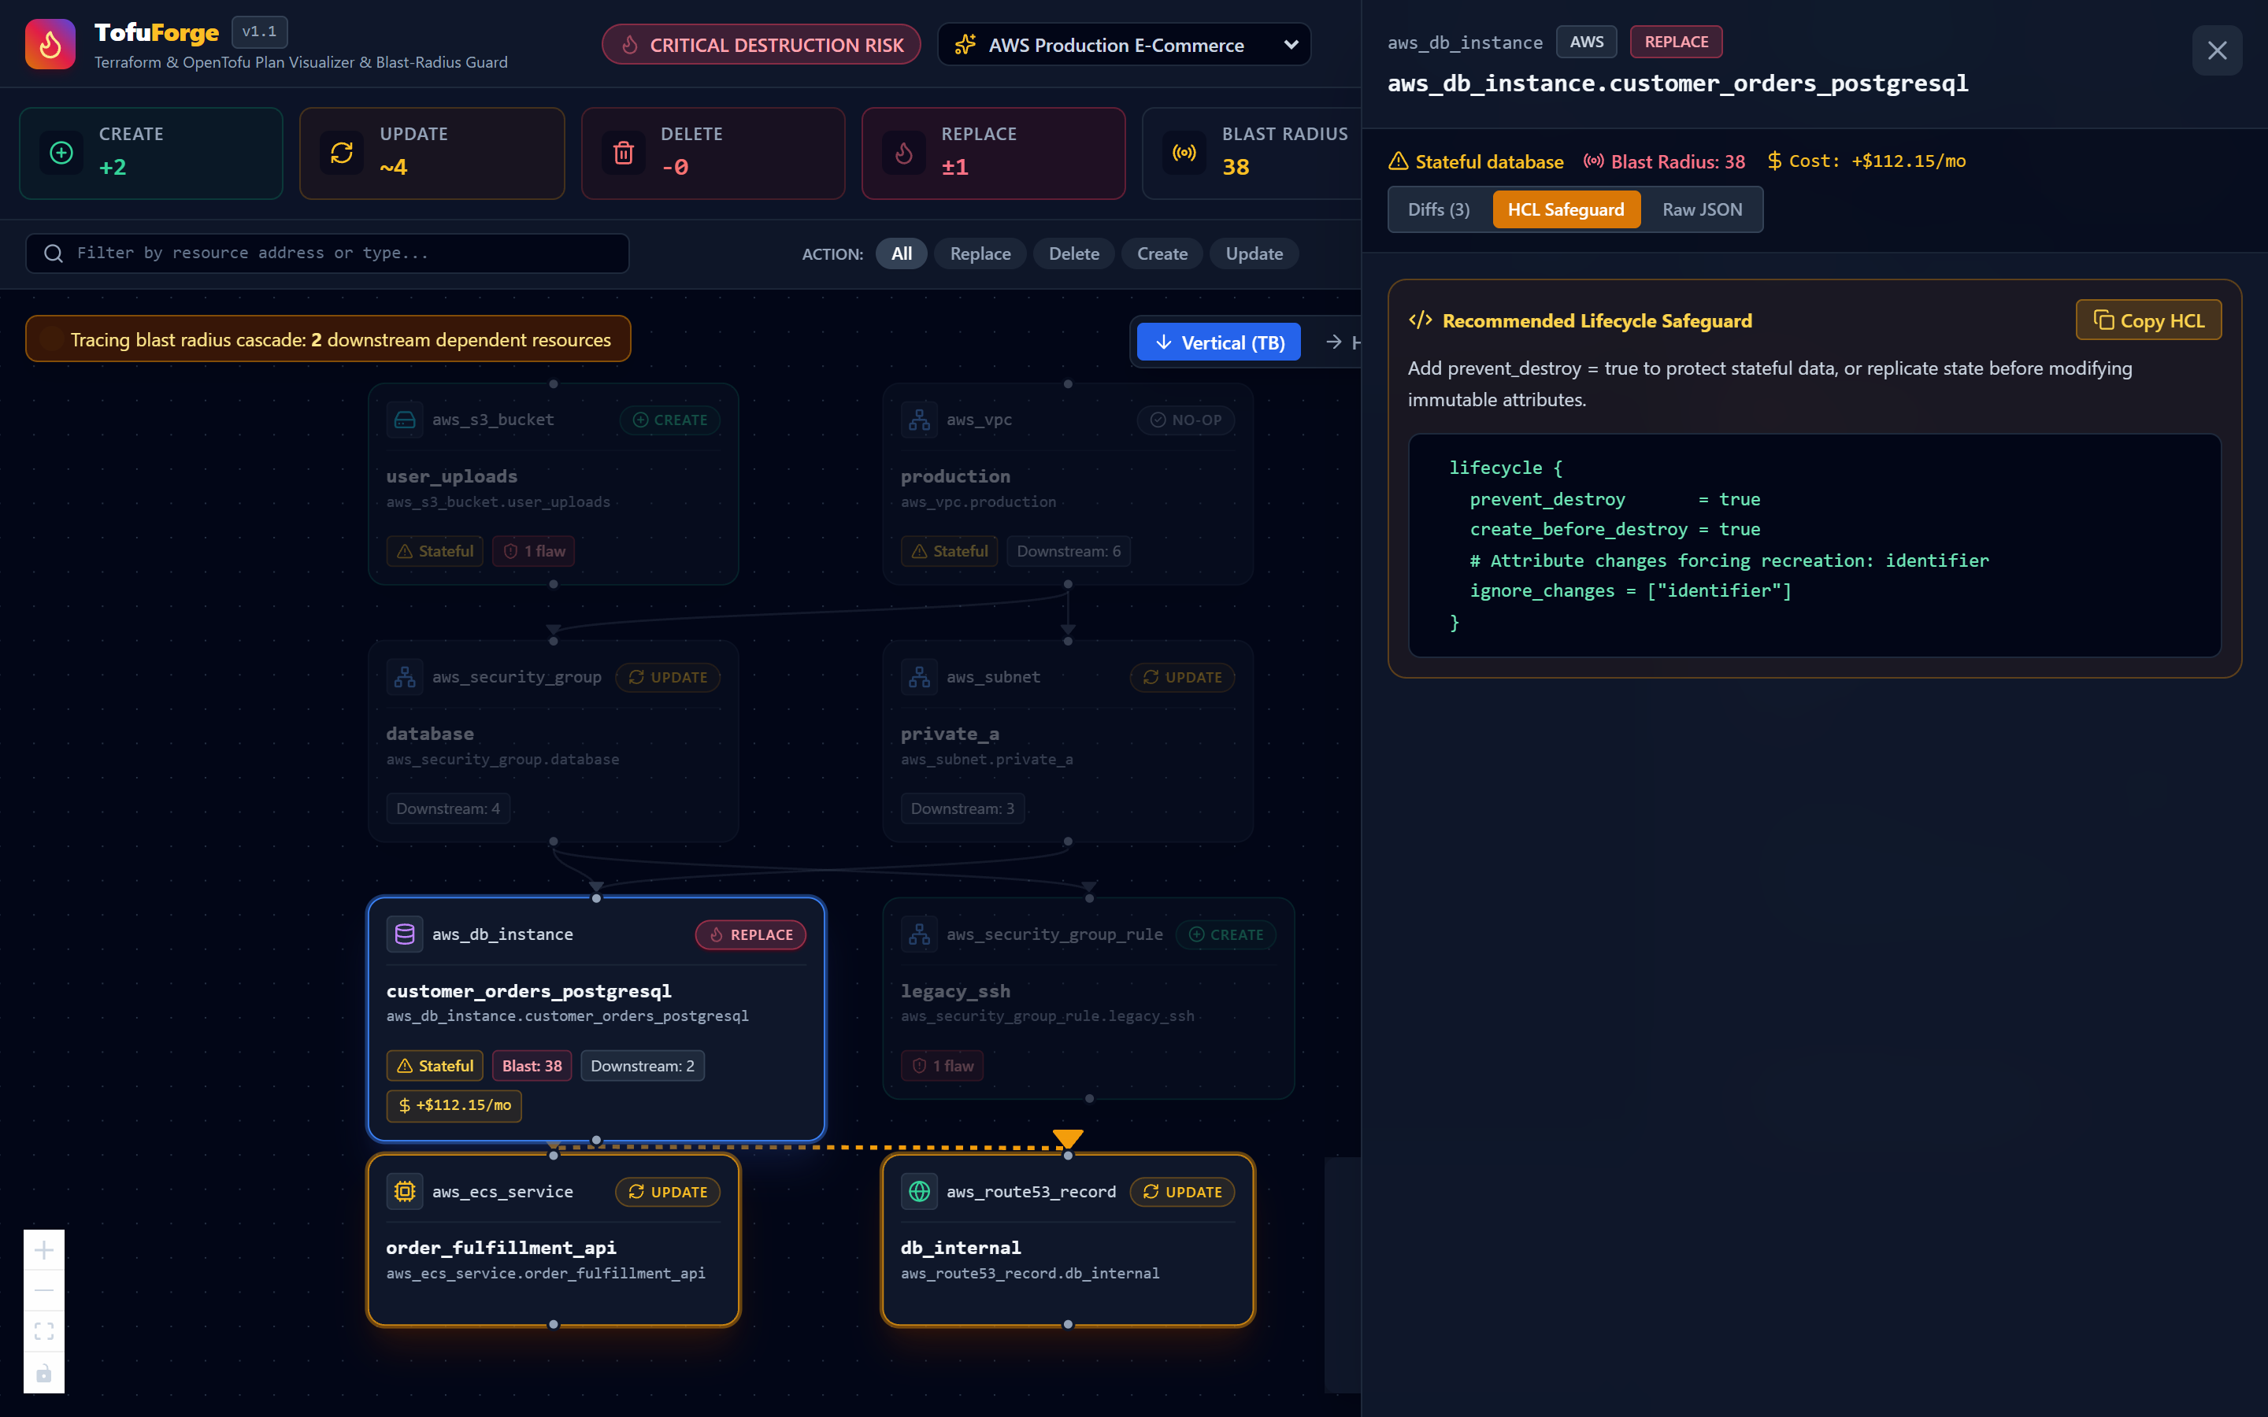
Task: Click the search magnifier icon
Action: [x=54, y=253]
